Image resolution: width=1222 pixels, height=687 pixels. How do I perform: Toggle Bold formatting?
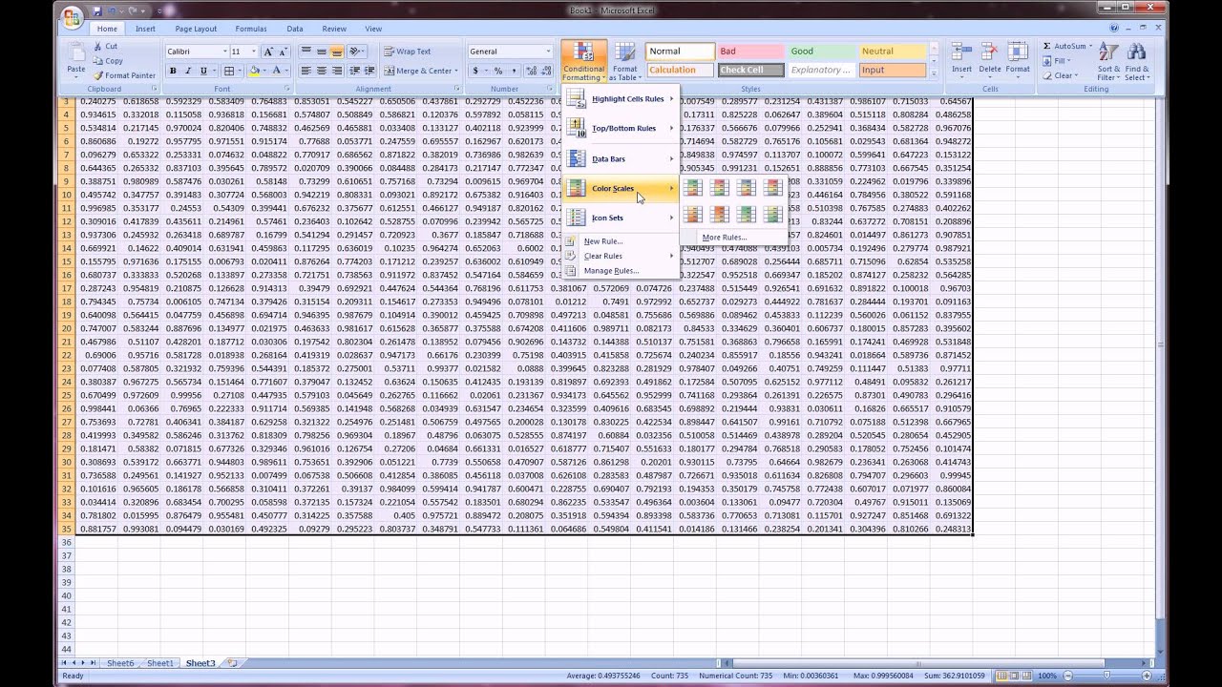(x=173, y=71)
